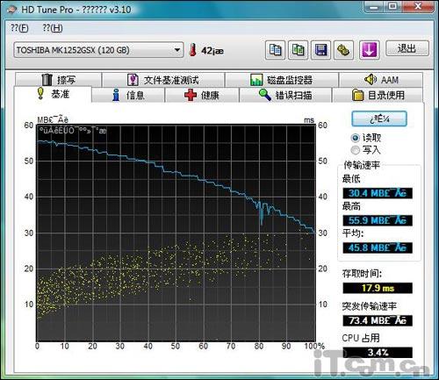Click the thermometer temperature indicator
This screenshot has width=439, height=380.
click(x=192, y=50)
